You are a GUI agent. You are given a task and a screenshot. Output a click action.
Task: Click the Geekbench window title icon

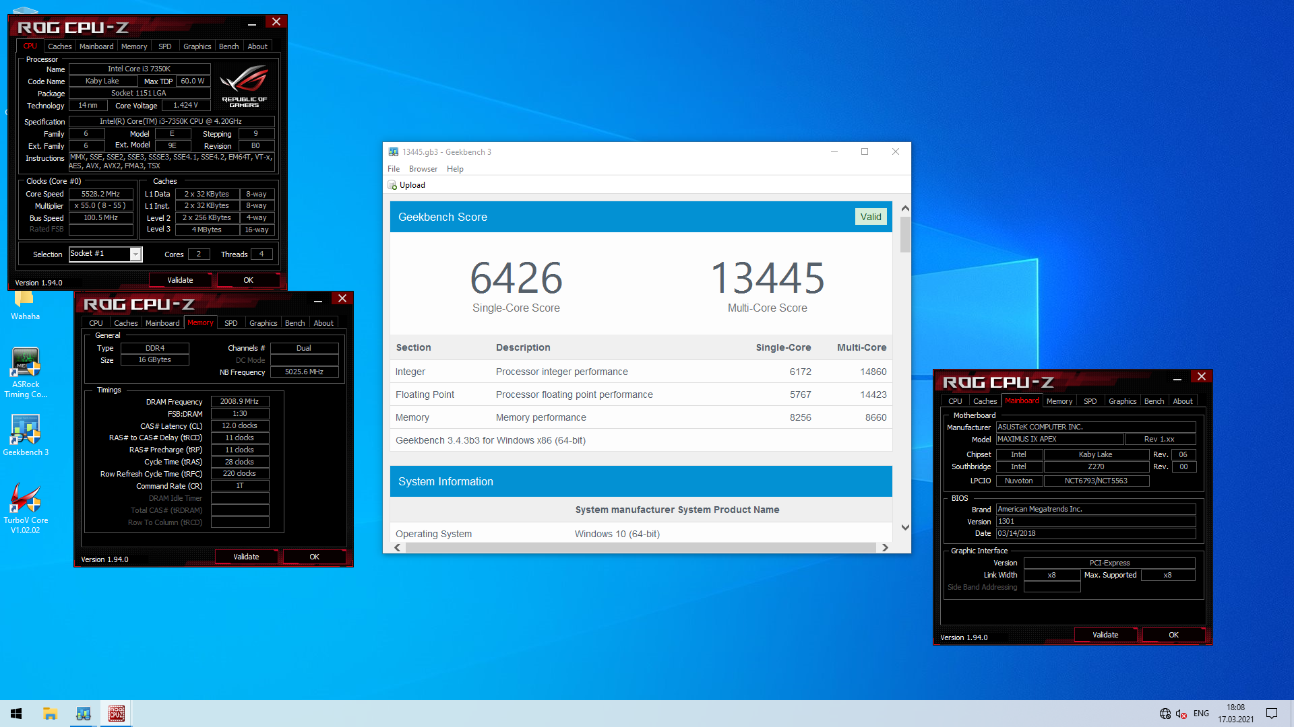coord(393,152)
